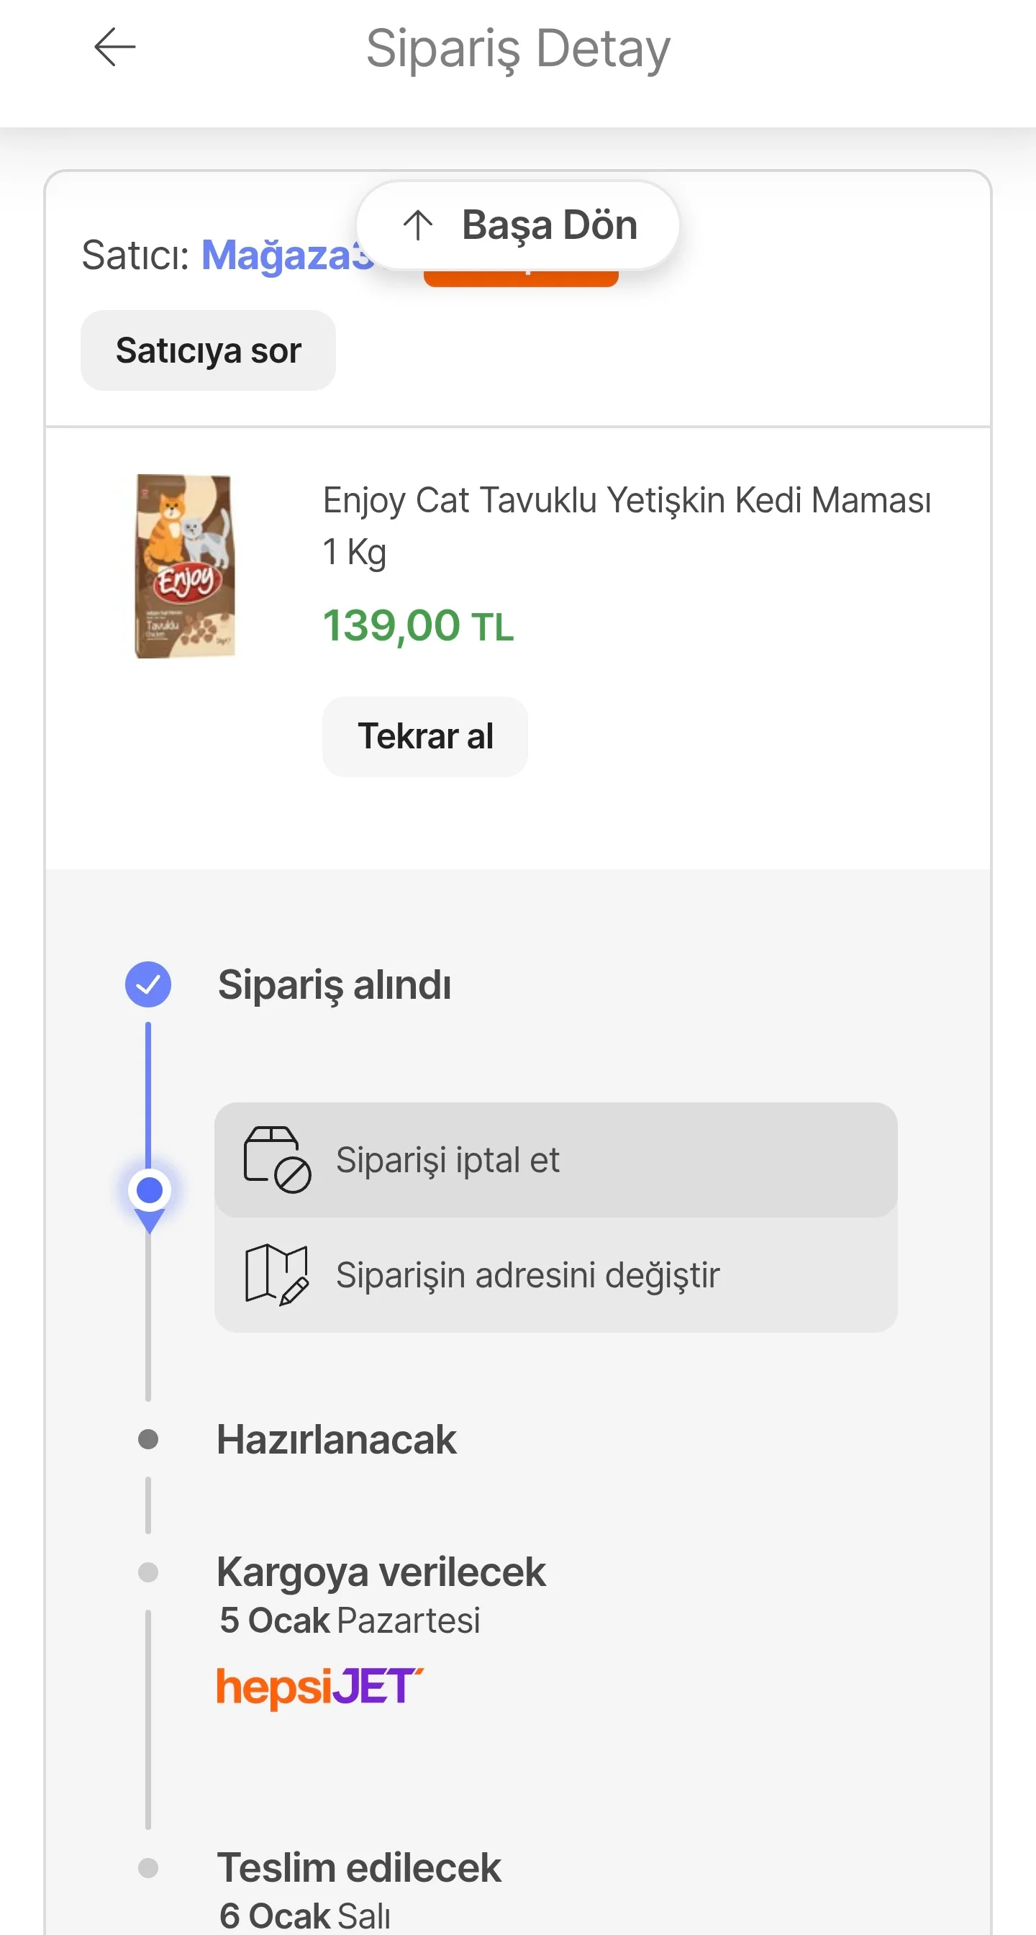Tap the 139,00 TL price
Screen dimensions: 1036x1935
click(418, 626)
